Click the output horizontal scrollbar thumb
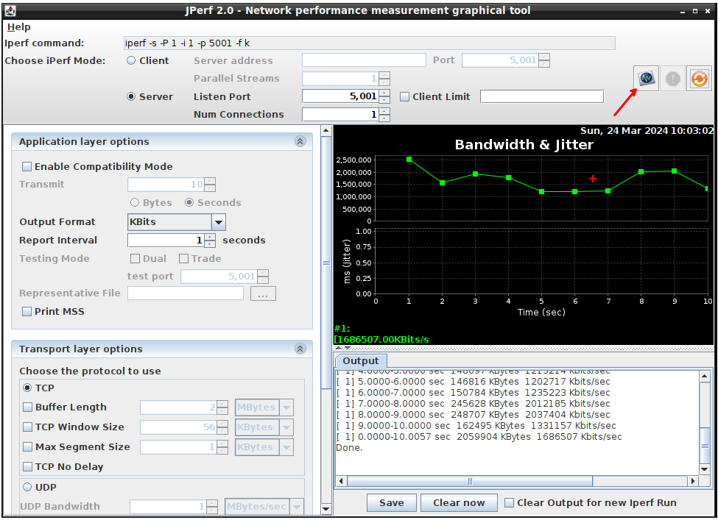 point(469,482)
